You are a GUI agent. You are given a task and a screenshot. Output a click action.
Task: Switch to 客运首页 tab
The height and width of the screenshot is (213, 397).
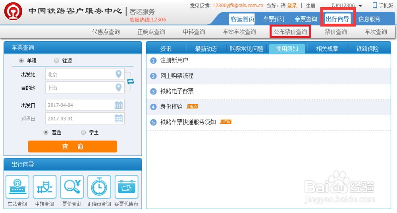tap(242, 19)
